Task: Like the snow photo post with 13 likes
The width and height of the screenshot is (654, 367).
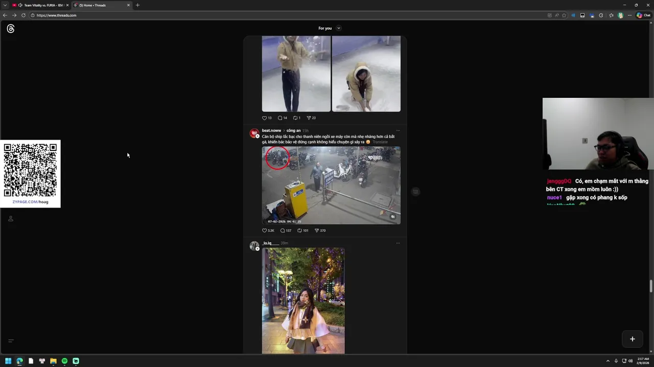Action: tap(267, 118)
